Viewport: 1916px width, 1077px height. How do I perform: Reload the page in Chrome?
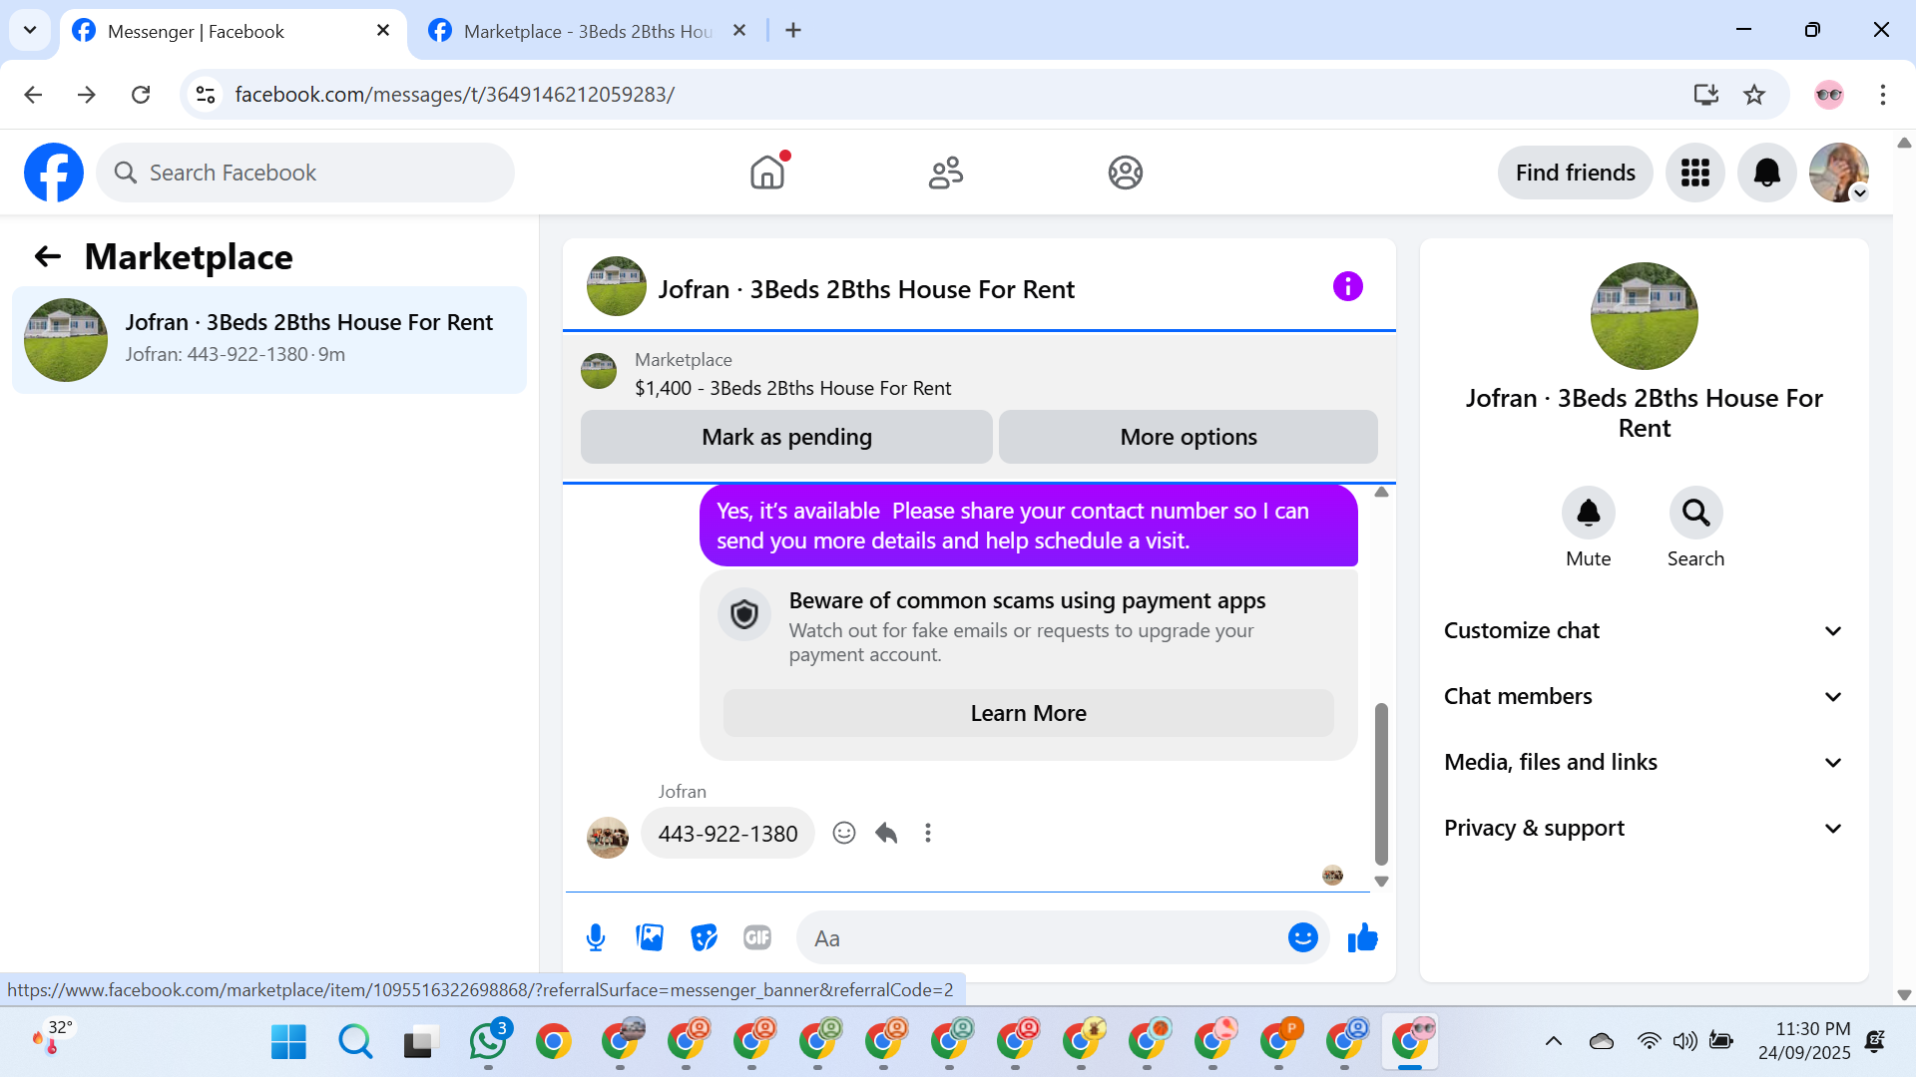[141, 95]
